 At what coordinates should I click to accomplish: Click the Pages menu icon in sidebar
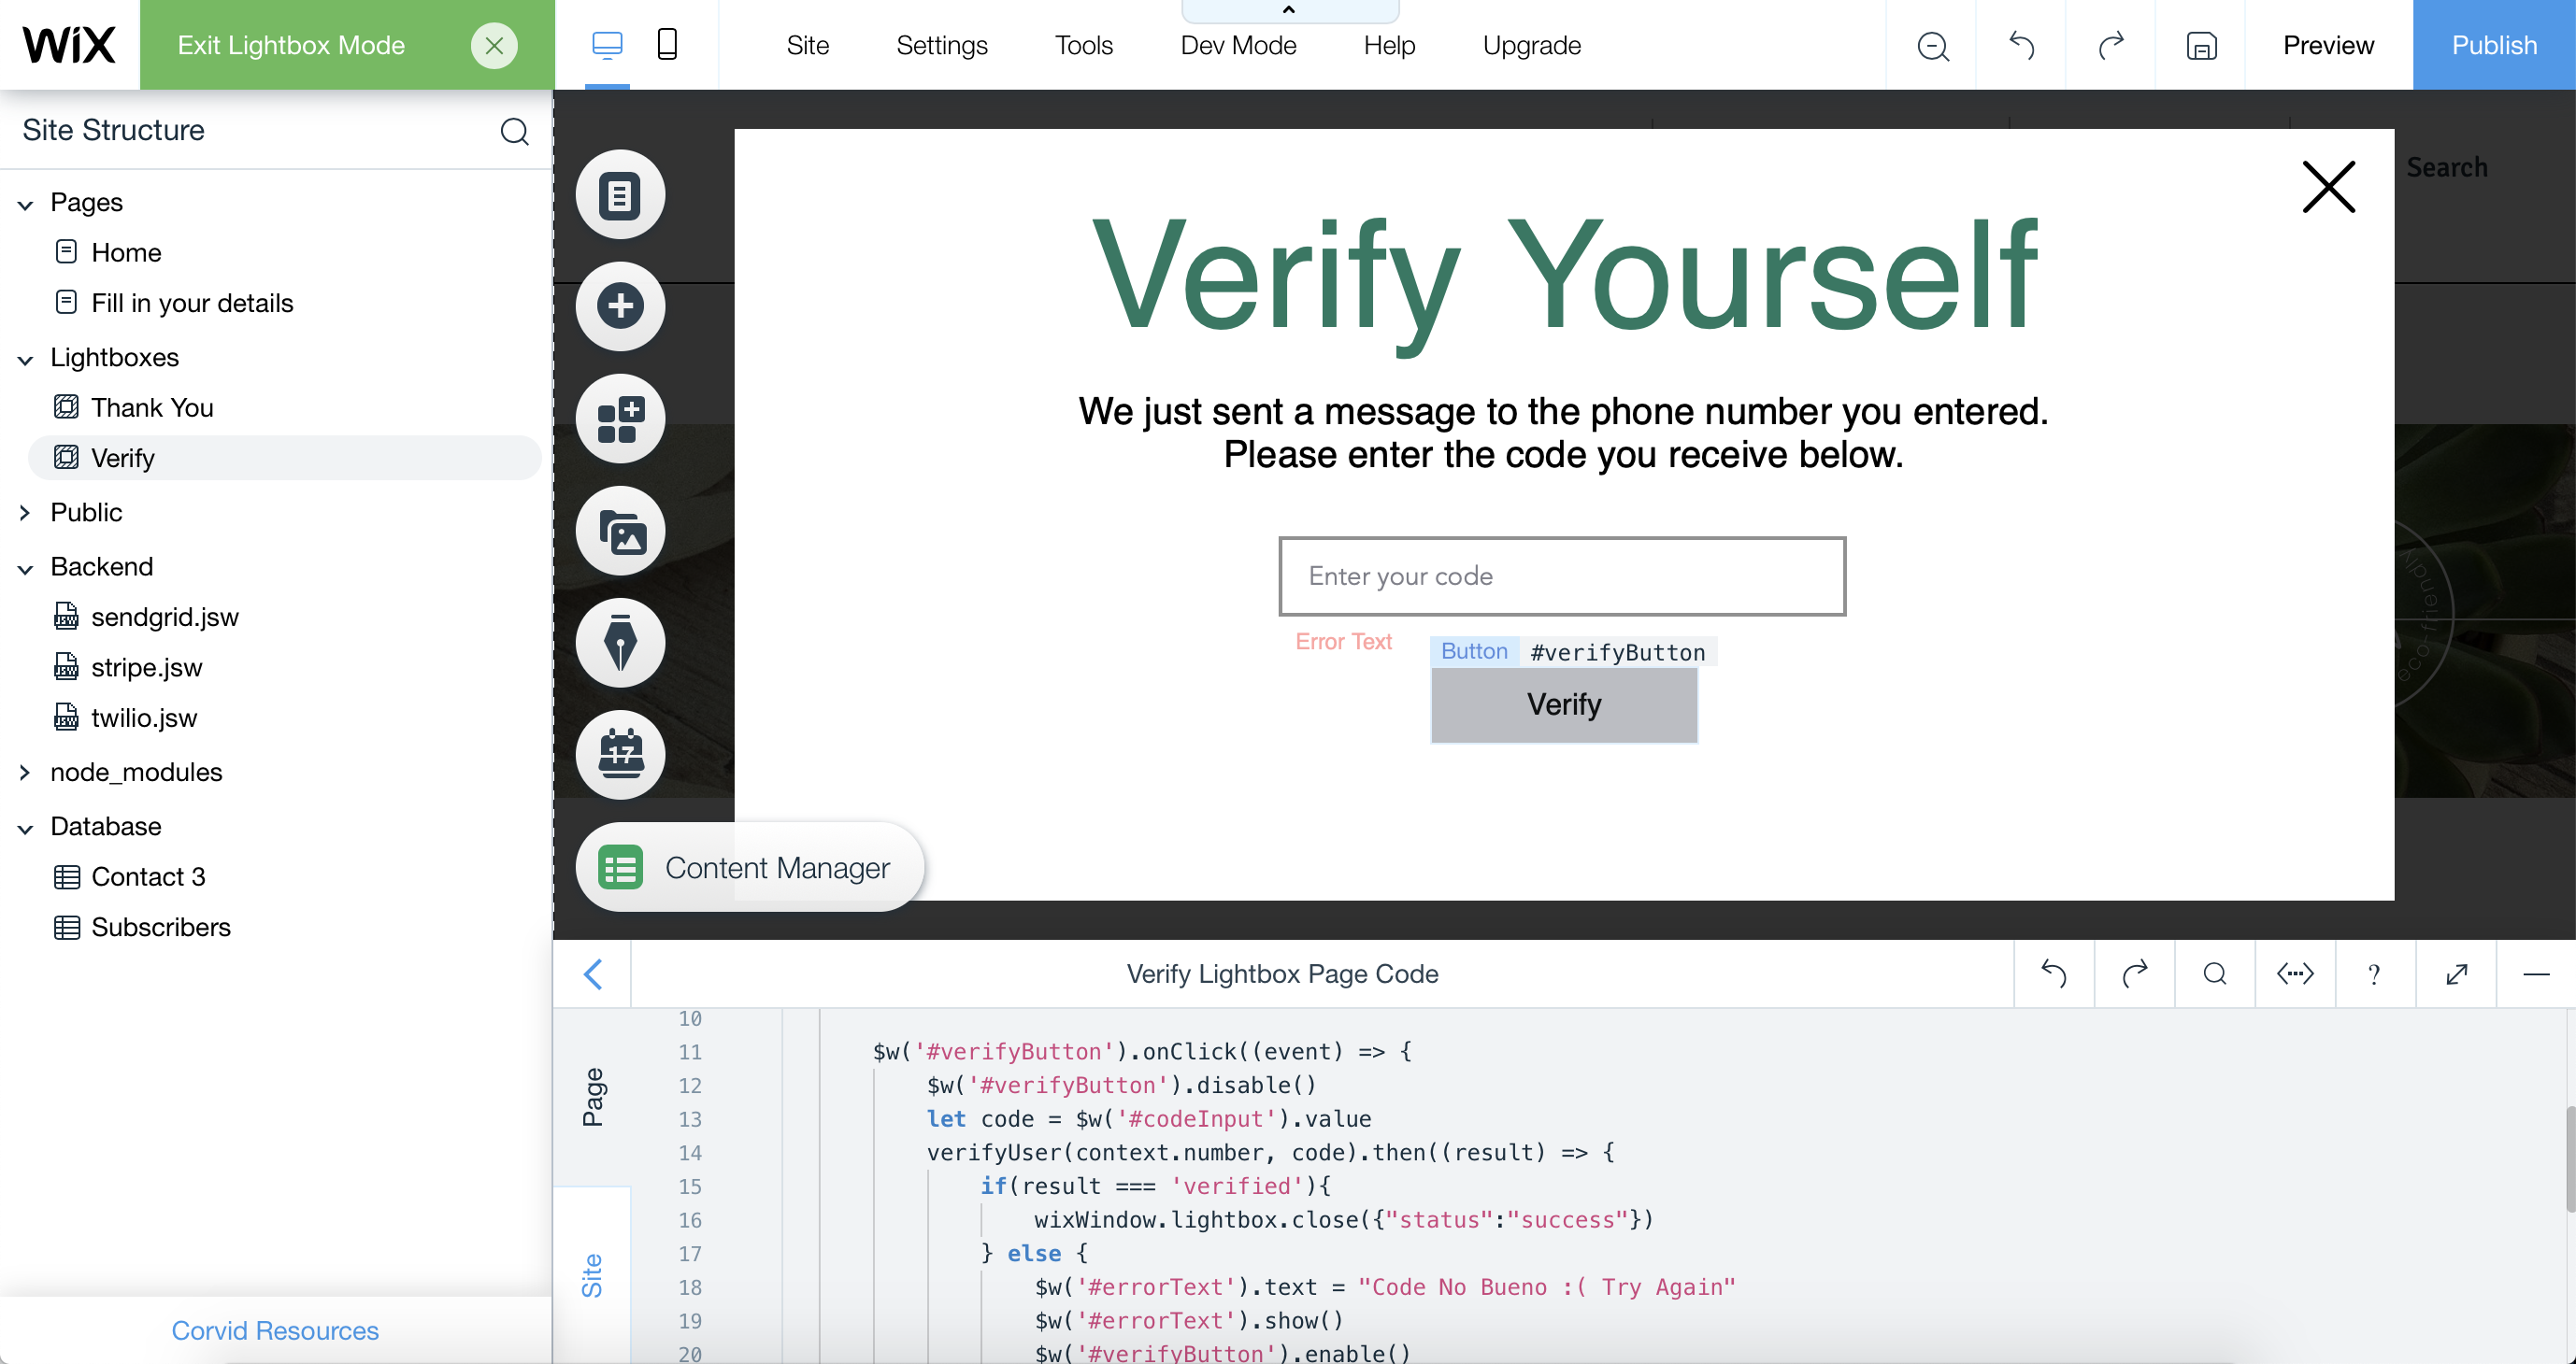[x=620, y=195]
